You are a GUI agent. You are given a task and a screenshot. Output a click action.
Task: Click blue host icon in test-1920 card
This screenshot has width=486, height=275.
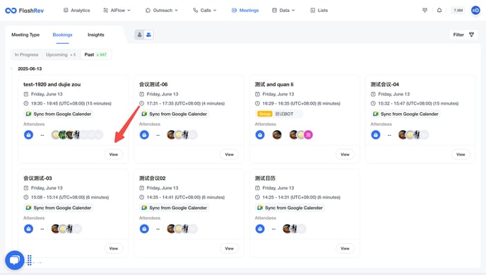[28, 135]
